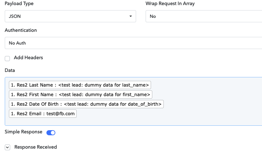Select the Res2 First Name data tag
Image resolution: width=262 pixels, height=155 pixels.
(x=80, y=95)
